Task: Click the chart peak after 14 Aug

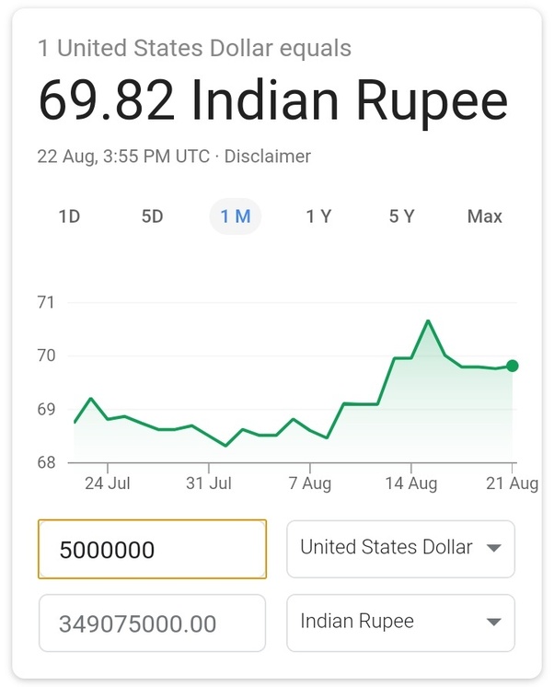Action: tap(428, 321)
